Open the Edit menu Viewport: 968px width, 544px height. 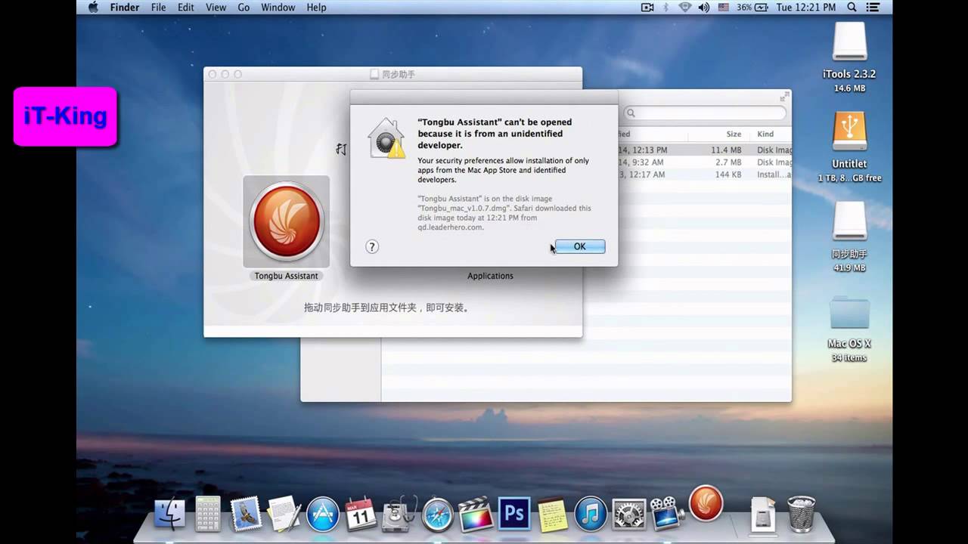[x=186, y=8]
